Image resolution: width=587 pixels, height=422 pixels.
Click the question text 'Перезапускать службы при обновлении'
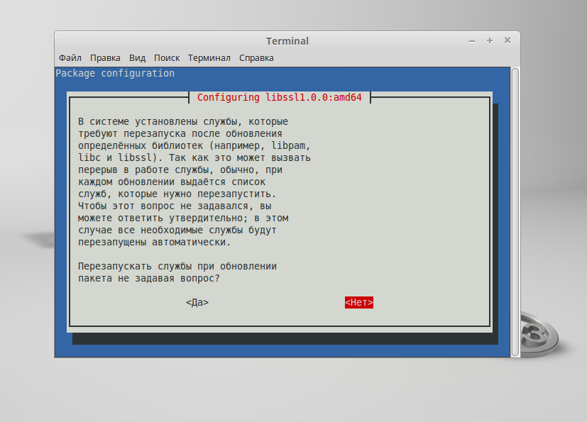point(177,266)
